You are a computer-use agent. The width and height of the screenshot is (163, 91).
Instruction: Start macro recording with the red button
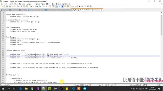tap(79, 6)
